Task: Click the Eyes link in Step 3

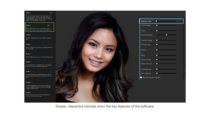Action: 40,38
